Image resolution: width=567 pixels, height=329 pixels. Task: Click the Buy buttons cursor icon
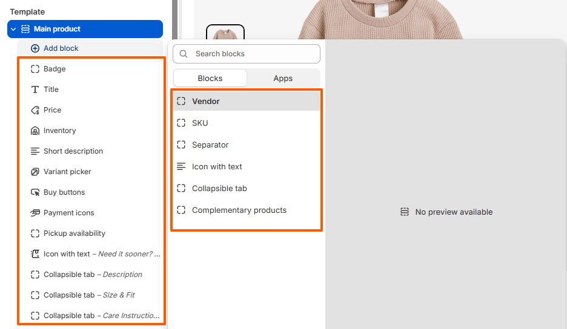tap(35, 192)
